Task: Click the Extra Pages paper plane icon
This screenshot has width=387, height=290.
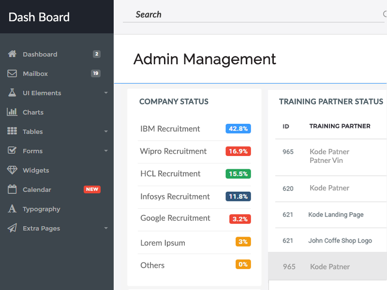Action: tap(12, 228)
